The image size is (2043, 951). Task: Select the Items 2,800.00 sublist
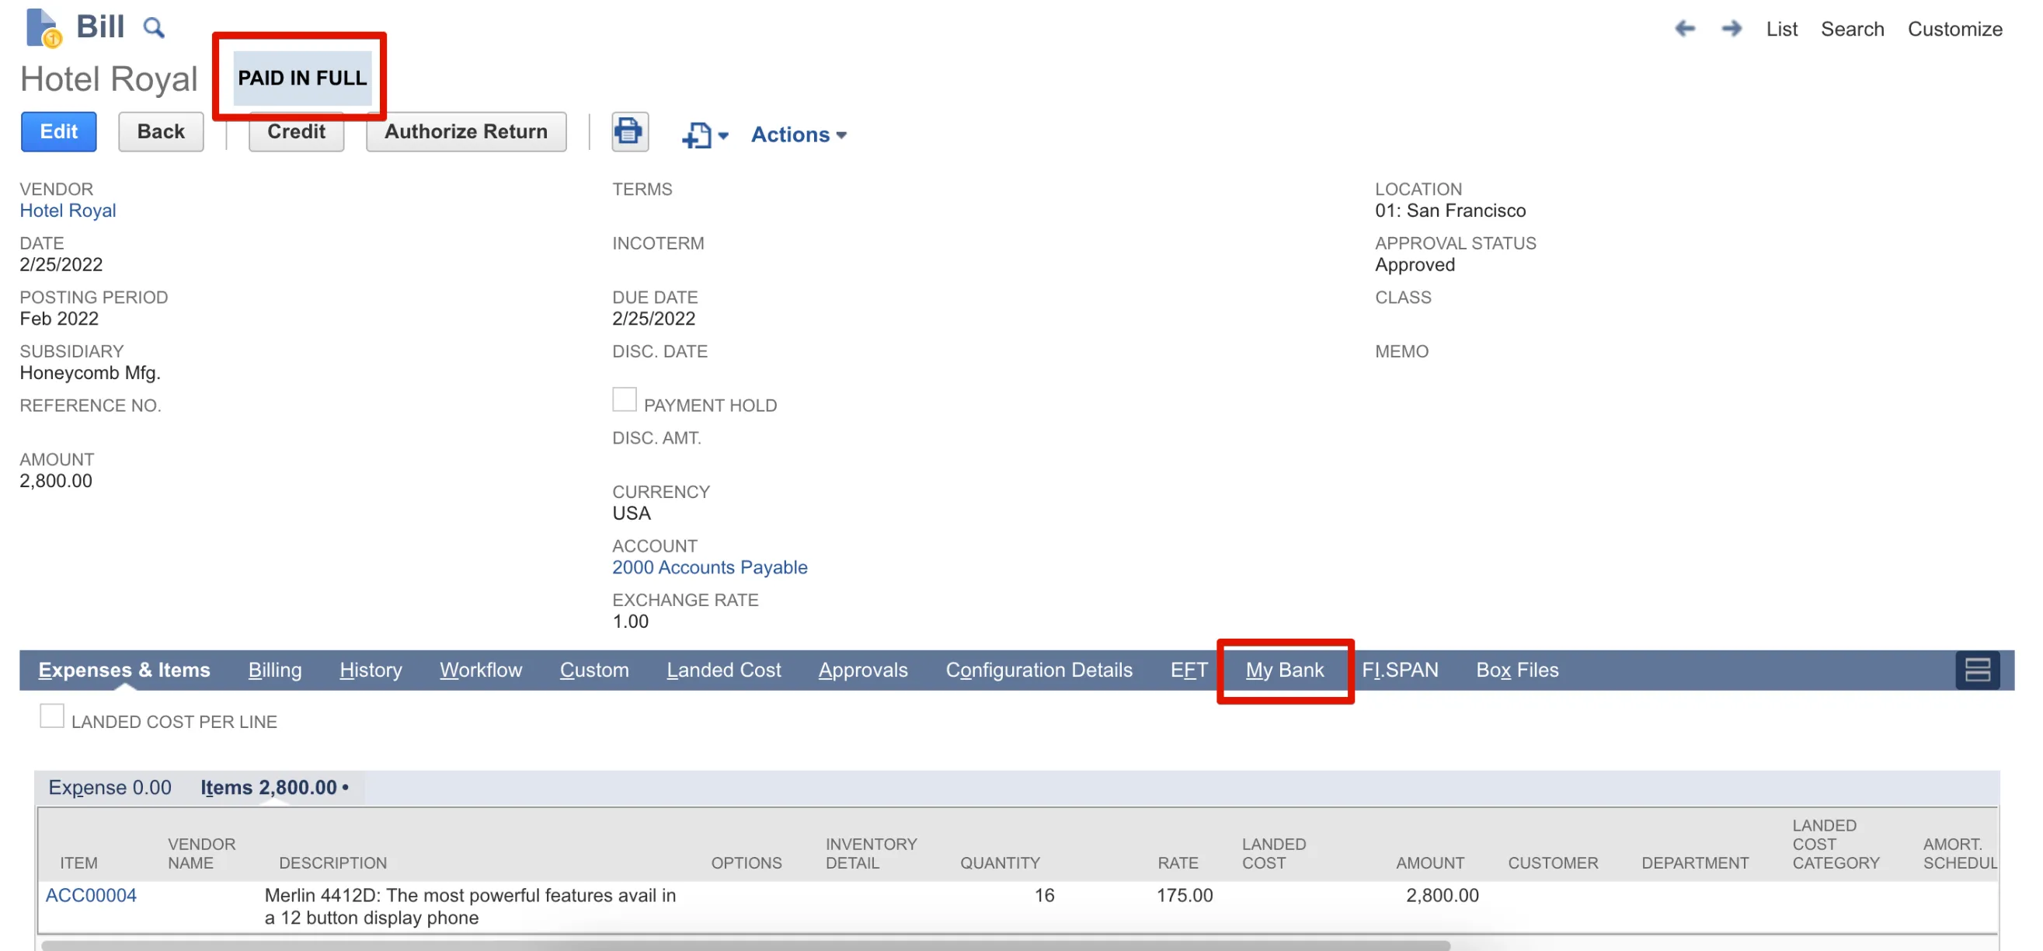click(x=273, y=788)
